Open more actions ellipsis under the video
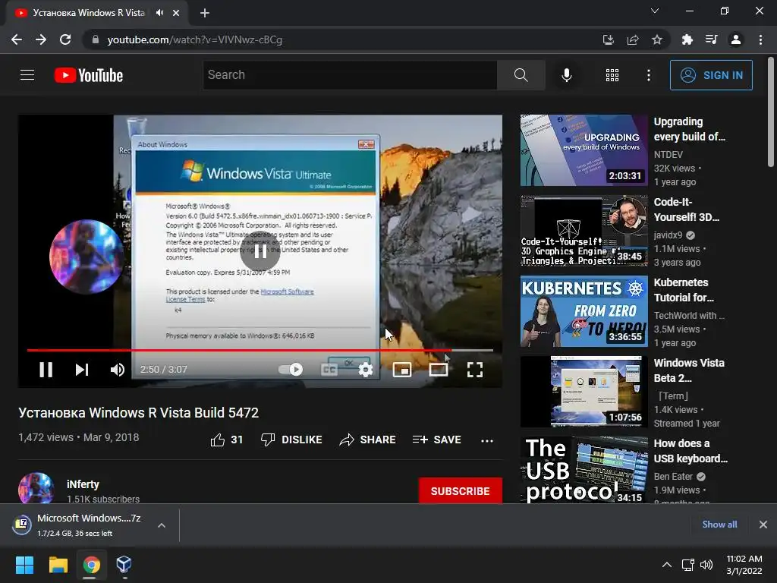 tap(487, 440)
